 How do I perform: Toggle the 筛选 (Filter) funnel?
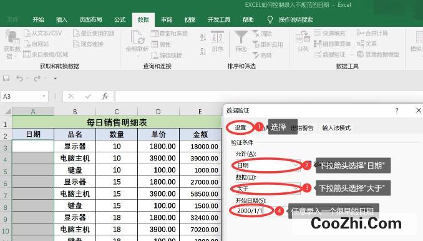[241, 41]
